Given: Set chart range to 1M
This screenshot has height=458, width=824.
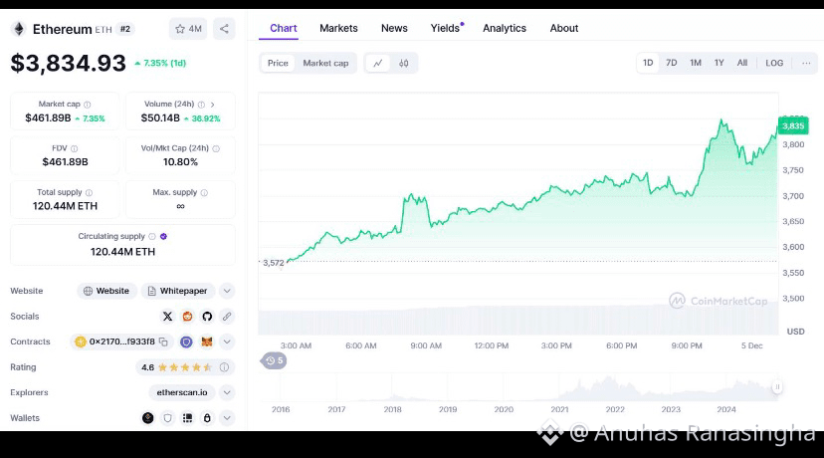Looking at the screenshot, I should [x=696, y=63].
